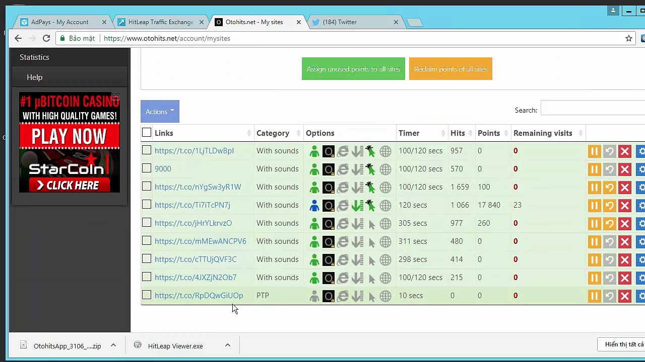The width and height of the screenshot is (645, 362).
Task: Pause the https://t.co/cTTUjQVF3C site
Action: pos(595,259)
